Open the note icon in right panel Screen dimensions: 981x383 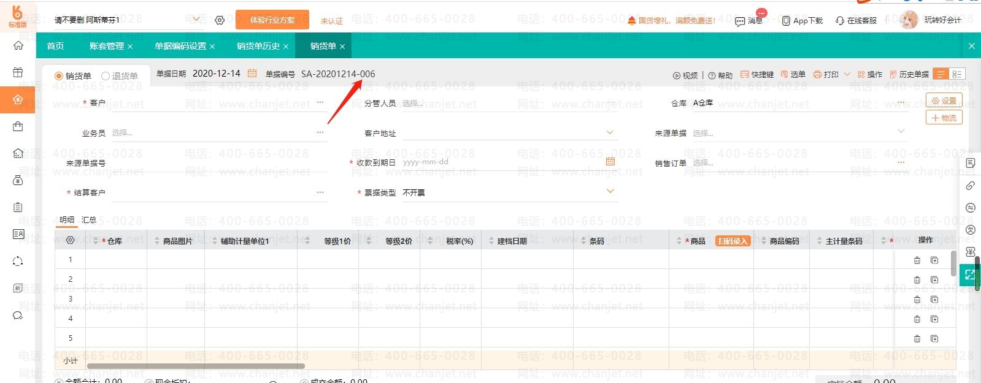click(x=971, y=163)
